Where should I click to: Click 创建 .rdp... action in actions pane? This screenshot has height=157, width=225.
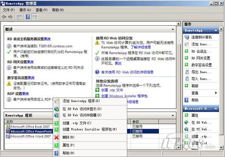pyautogui.click(x=201, y=136)
